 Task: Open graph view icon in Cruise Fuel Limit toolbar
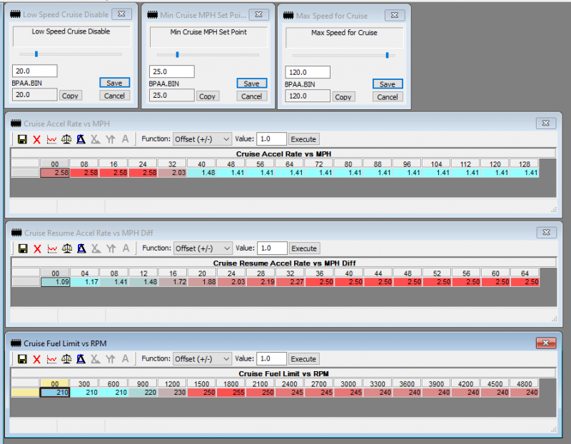[52, 359]
